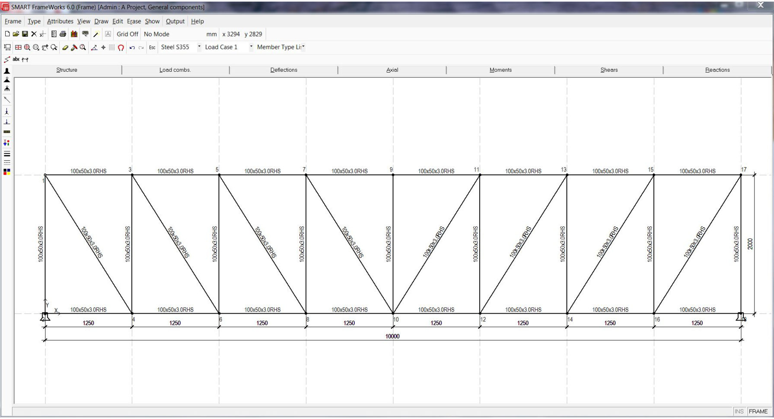Image resolution: width=774 pixels, height=419 pixels.
Task: Toggle the snap grid dots icon
Action: point(111,48)
